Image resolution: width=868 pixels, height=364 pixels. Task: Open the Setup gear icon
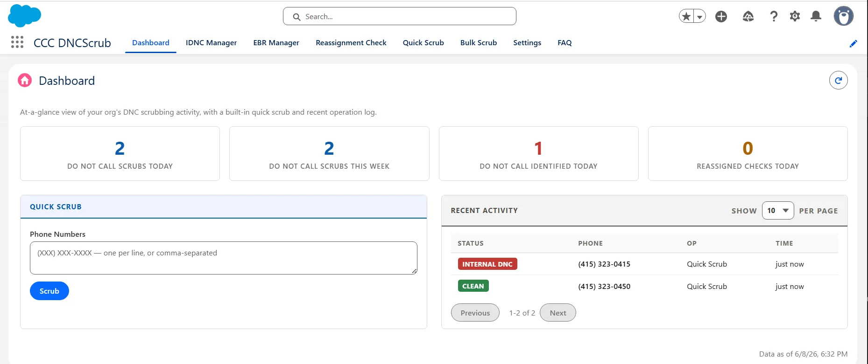pyautogui.click(x=795, y=16)
